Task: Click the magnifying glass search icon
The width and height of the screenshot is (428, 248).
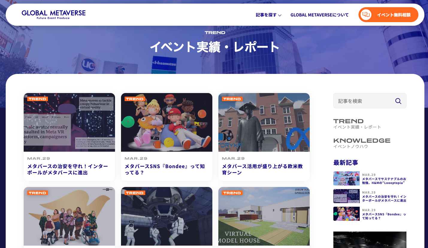Action: (398, 101)
